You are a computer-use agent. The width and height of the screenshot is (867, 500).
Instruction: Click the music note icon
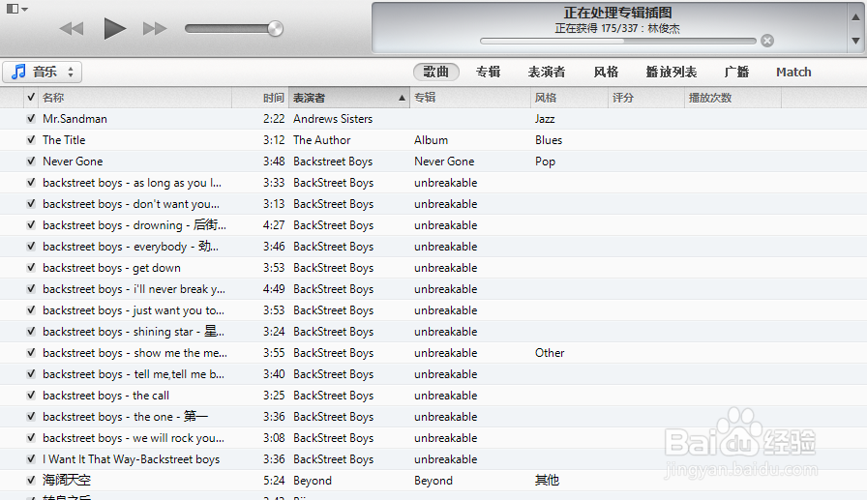tap(18, 72)
